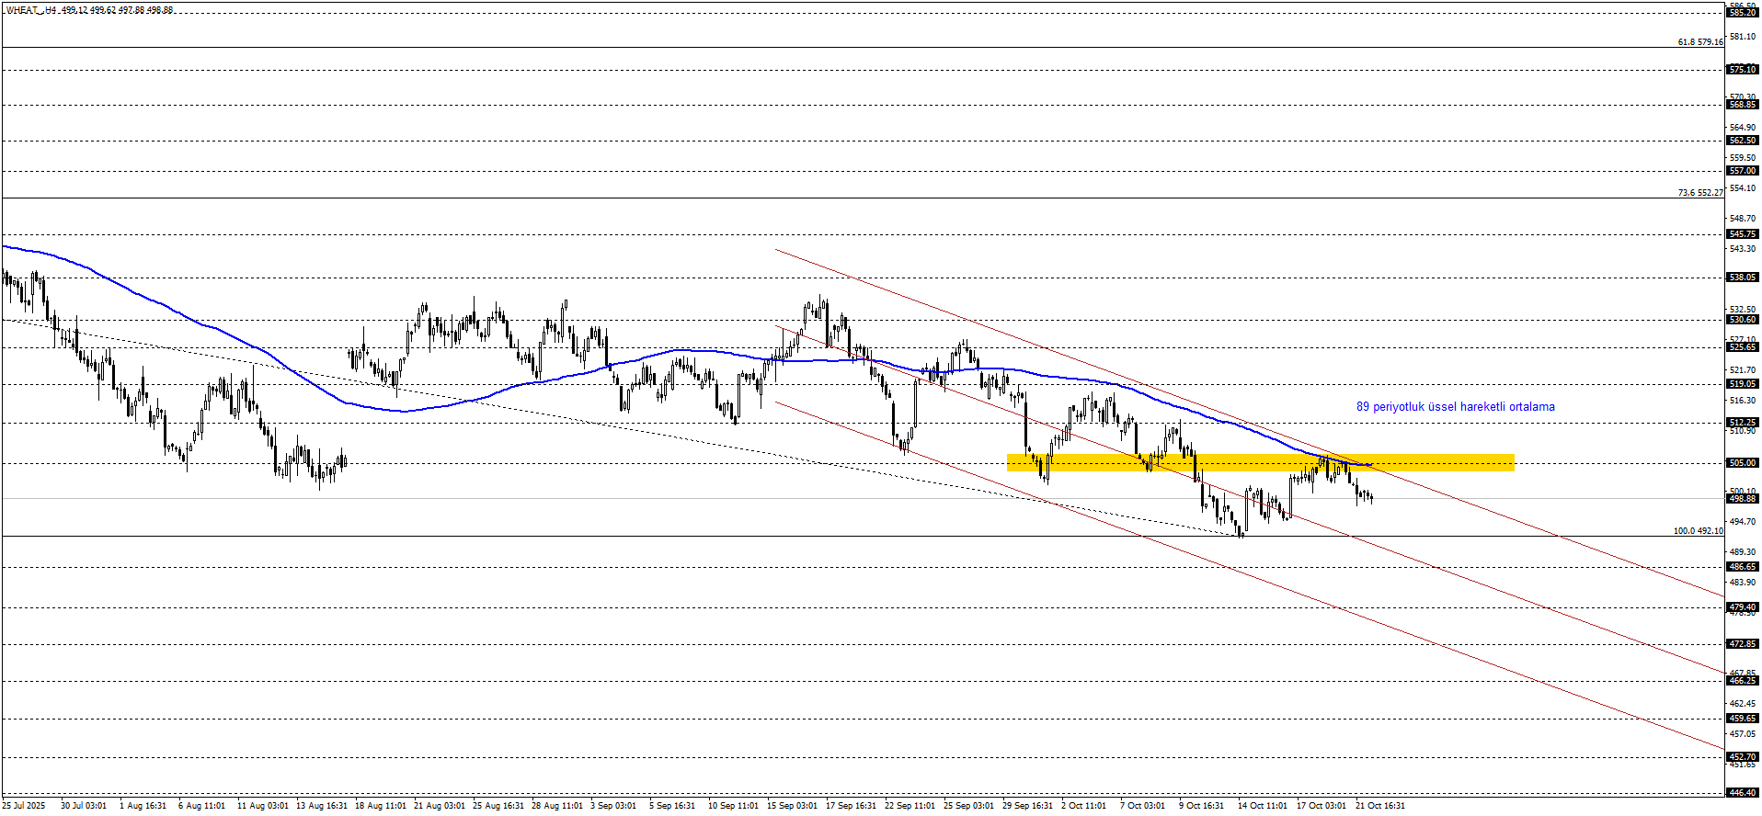Click the 575.10 price level label
The image size is (1762, 816).
(x=1742, y=70)
